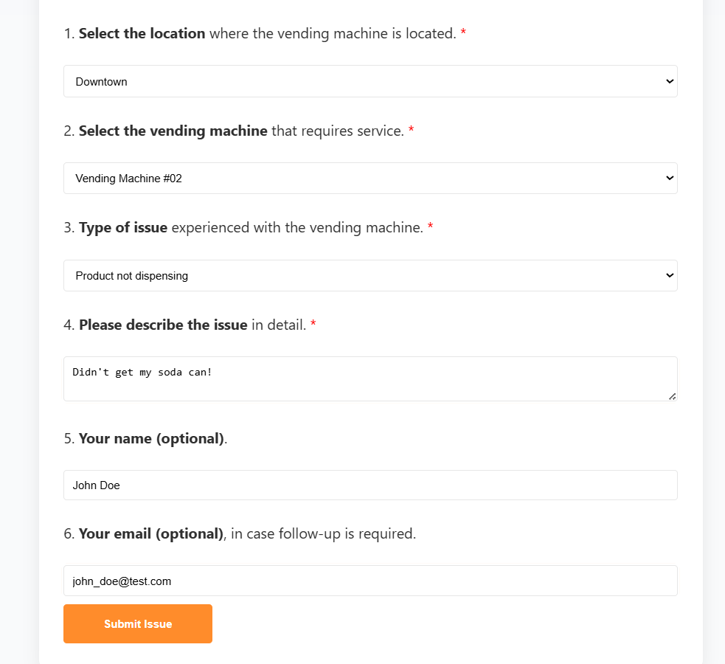
Task: Click the red asterisk beside the issue type question
Action: [x=430, y=227]
